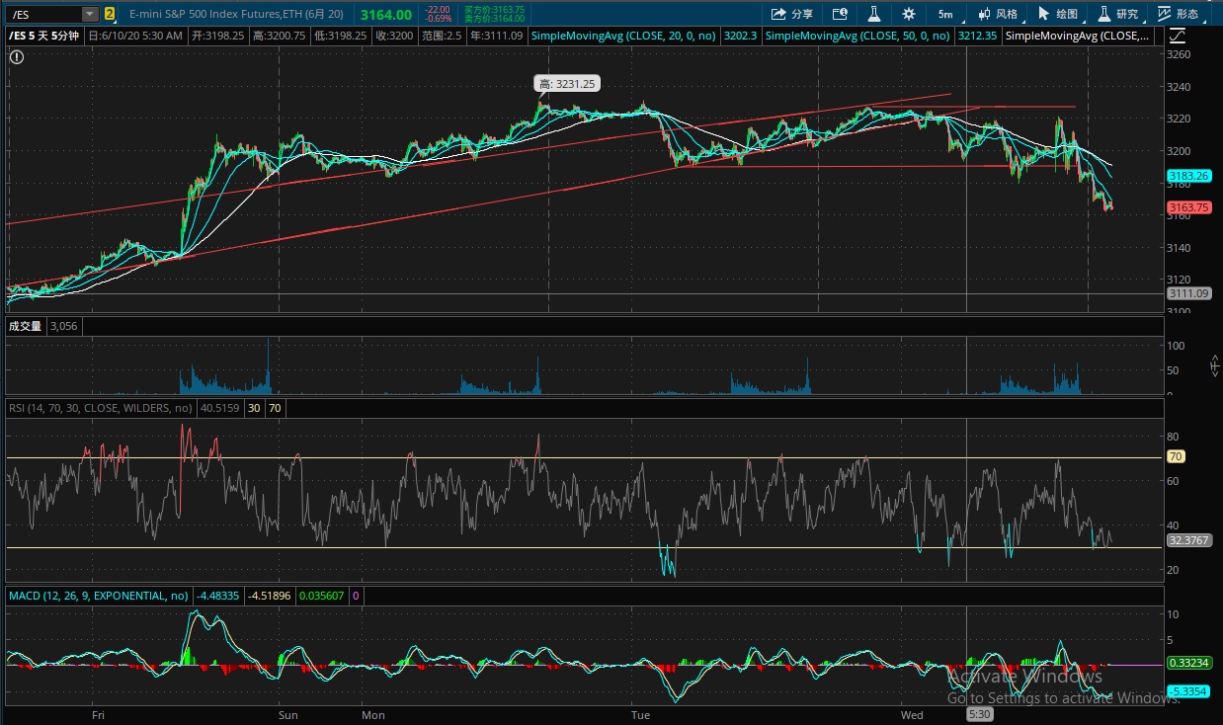Open the 形态 patterns menu
Viewport: 1223px width, 725px height.
[x=1178, y=14]
